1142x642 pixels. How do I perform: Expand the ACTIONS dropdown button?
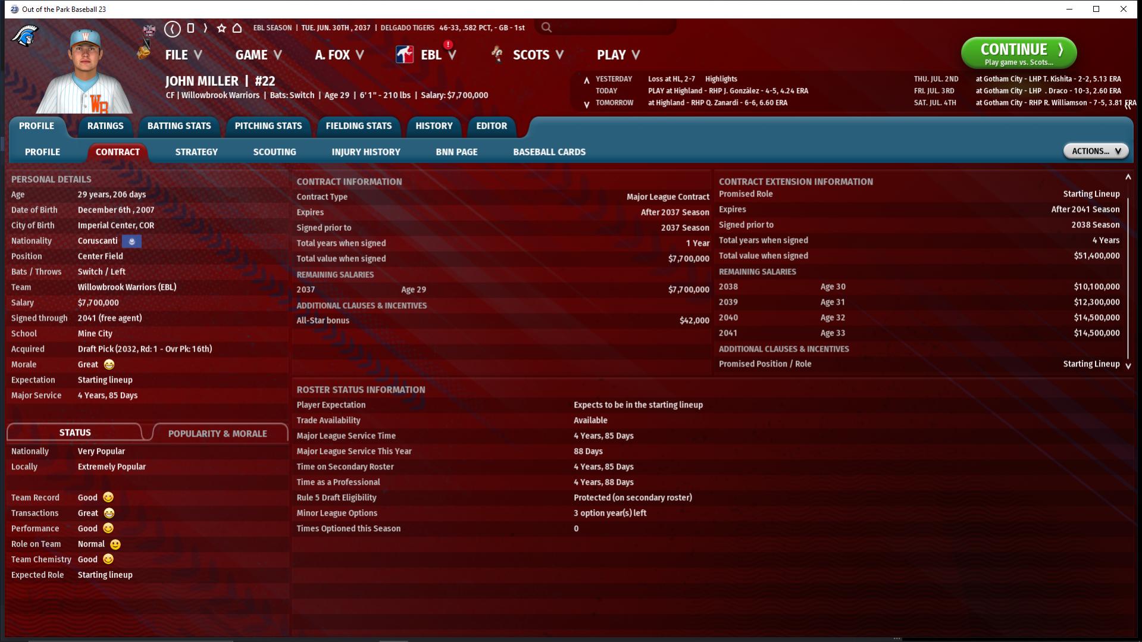1096,151
